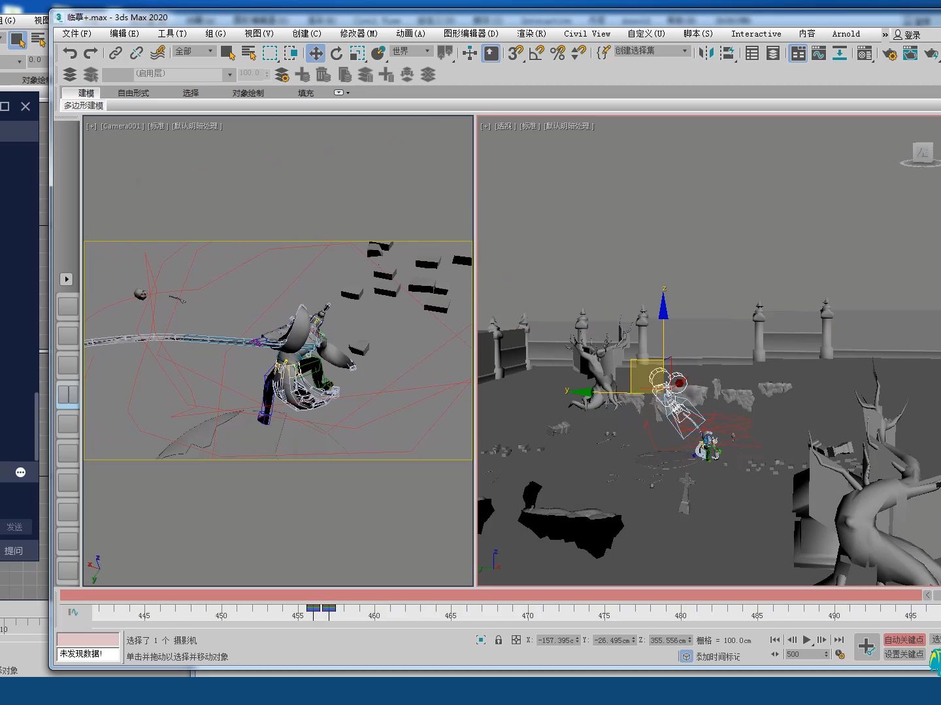Image resolution: width=941 pixels, height=705 pixels.
Task: Toggle Spinner Snap
Action: pos(578,53)
